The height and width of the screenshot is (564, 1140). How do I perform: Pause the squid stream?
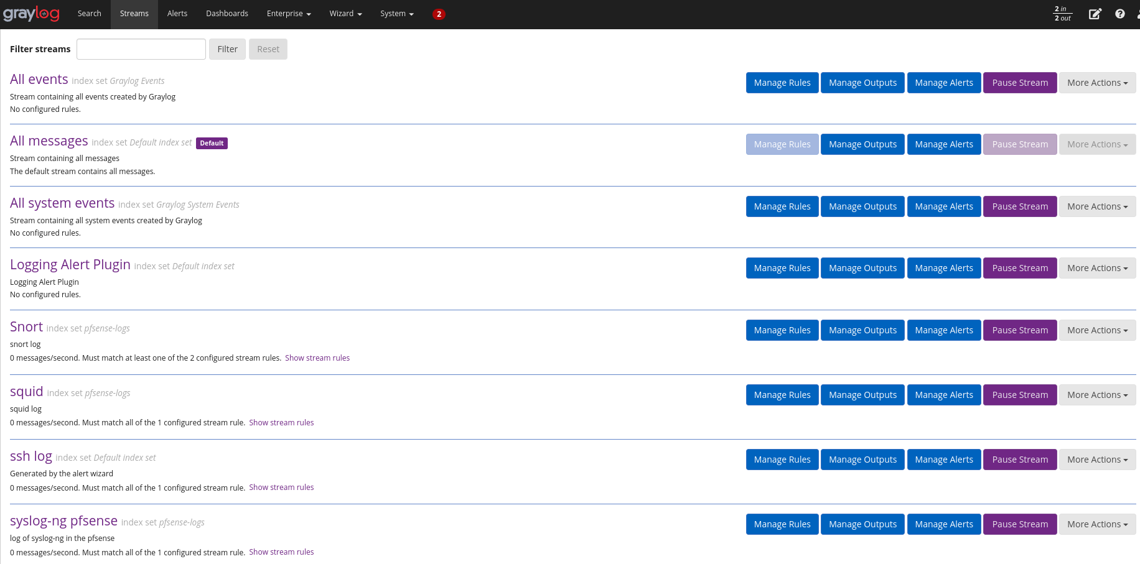[x=1019, y=395]
